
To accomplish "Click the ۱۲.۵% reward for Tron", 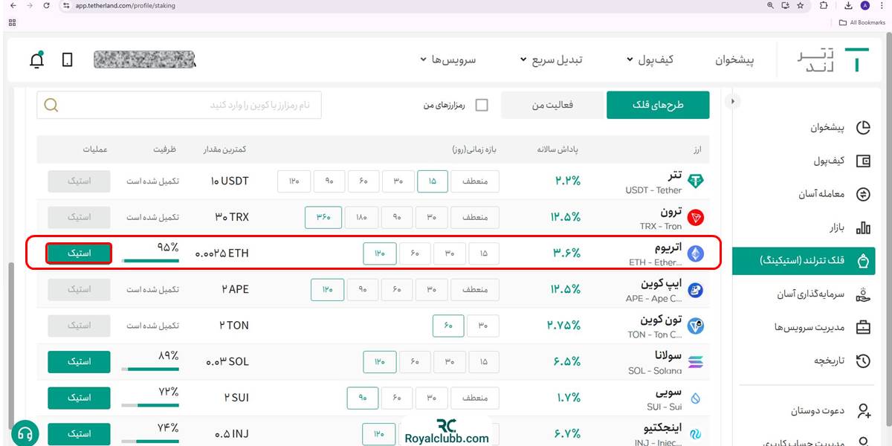I will 565,217.
